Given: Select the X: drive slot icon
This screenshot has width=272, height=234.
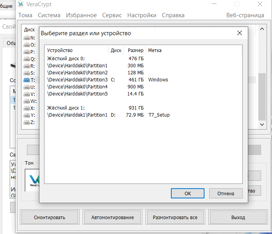Looking at the screenshot, I should pos(27,108).
